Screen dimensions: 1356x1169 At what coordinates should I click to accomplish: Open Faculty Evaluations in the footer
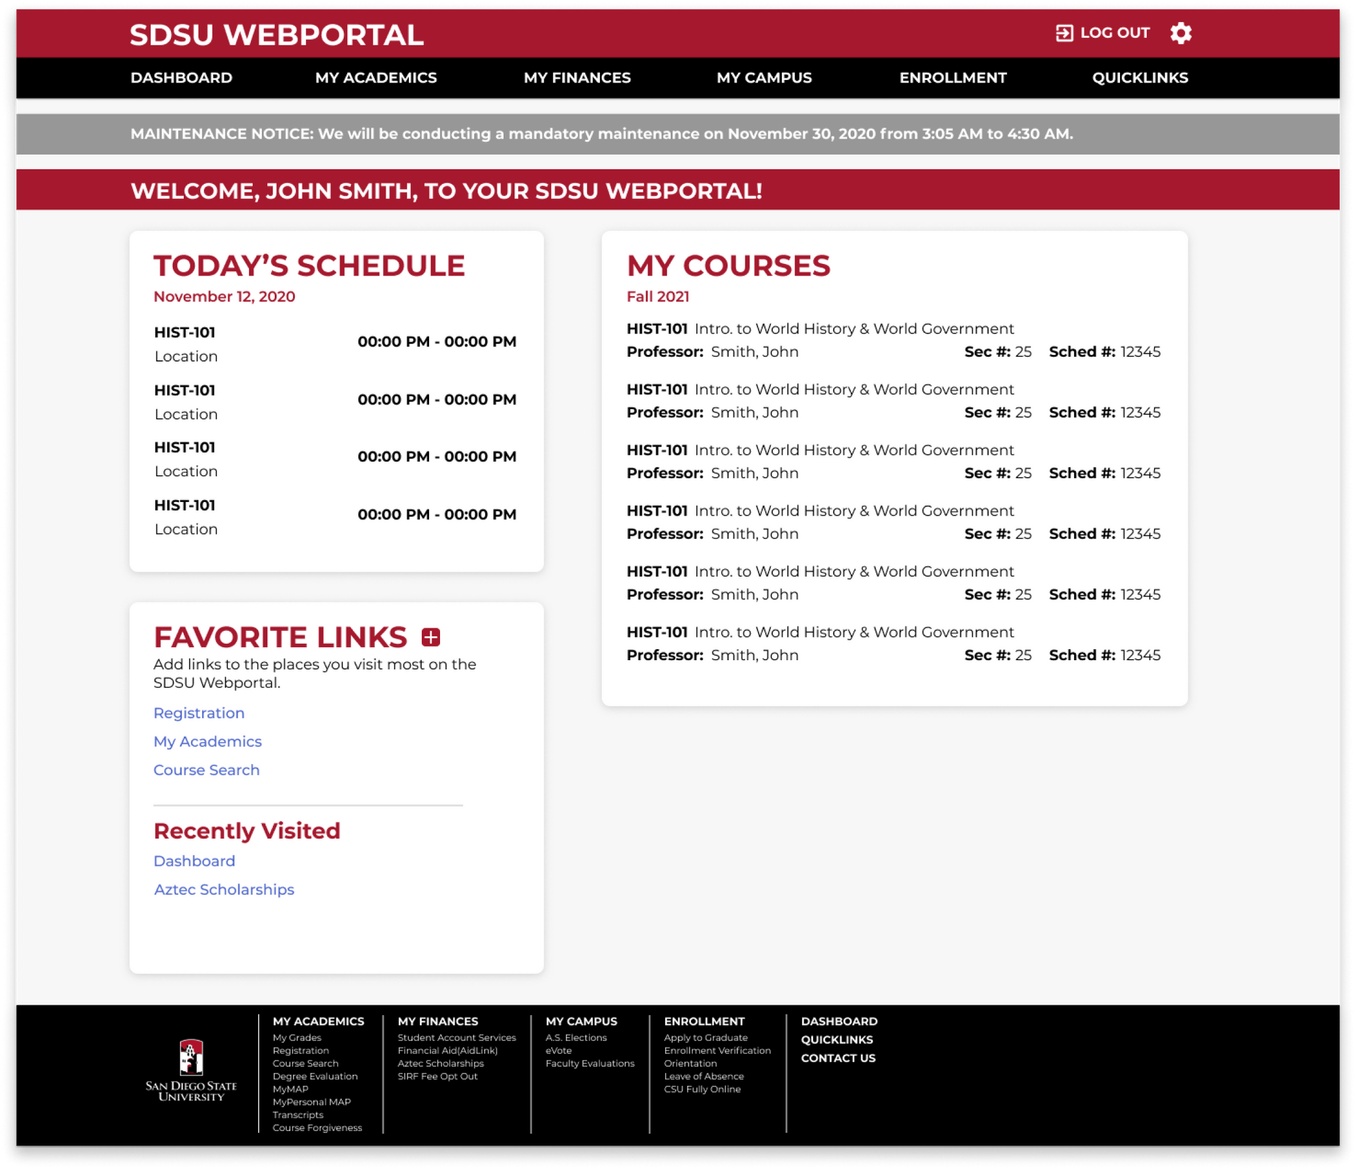click(x=591, y=1063)
